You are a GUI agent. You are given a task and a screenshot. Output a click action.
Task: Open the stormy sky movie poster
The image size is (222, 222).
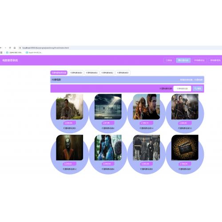click(x=108, y=107)
